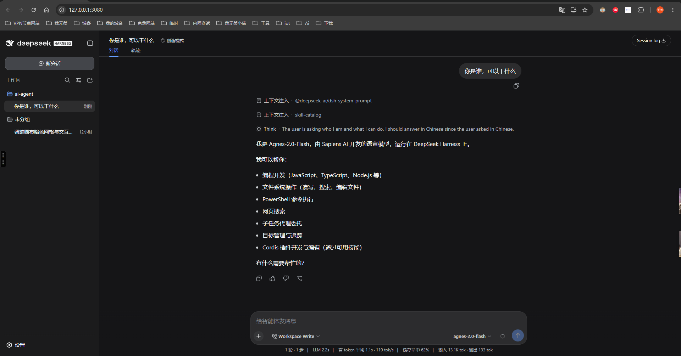681x356 pixels.
Task: Send the message with the arrow button
Action: 518,335
